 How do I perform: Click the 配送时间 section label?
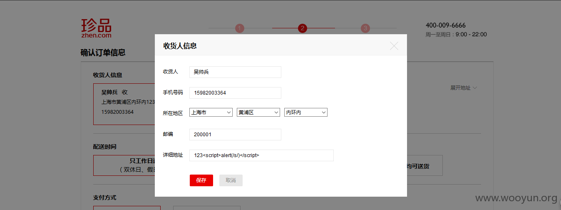click(105, 147)
